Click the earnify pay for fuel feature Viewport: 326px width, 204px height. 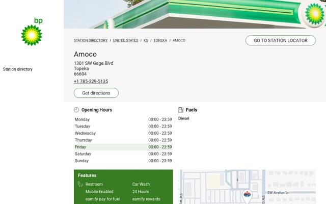[x=102, y=199]
